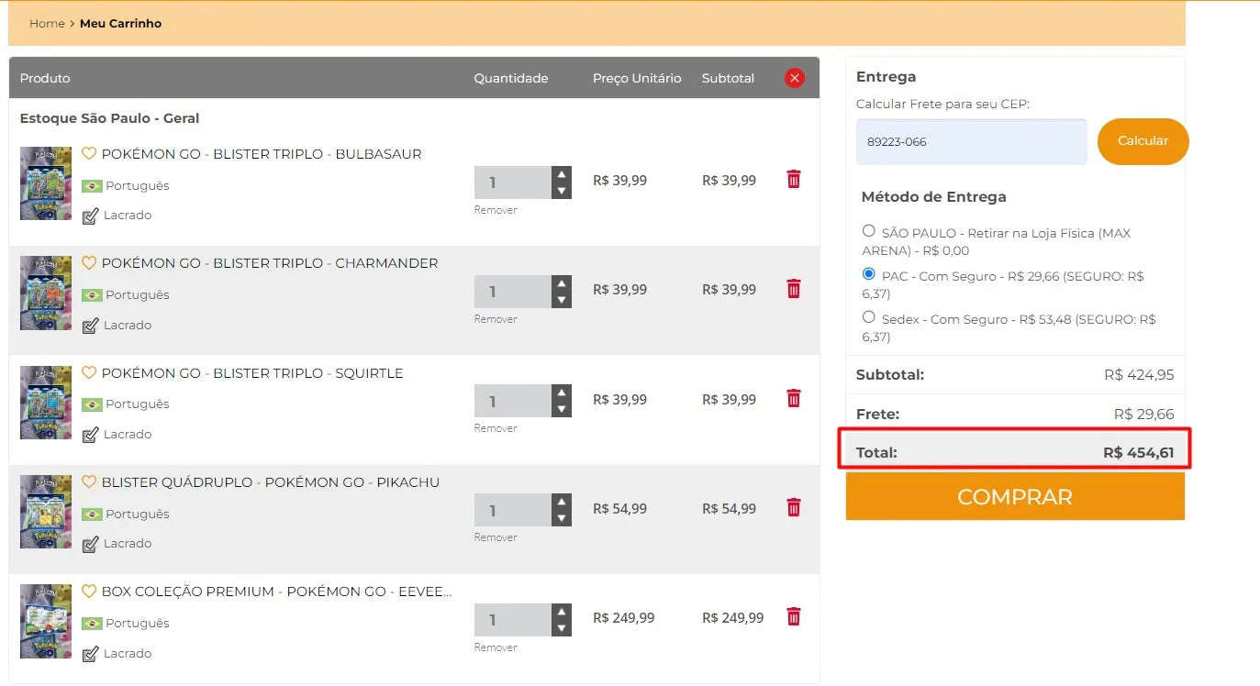Increase Pikachu quantity with up arrow
This screenshot has width=1260, height=686.
562,502
